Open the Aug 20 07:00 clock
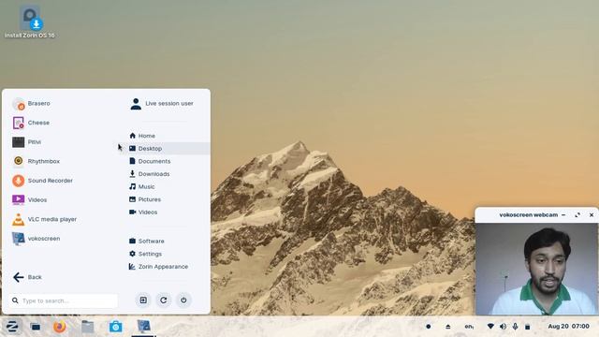Screen dimensions: 599x337 point(568,327)
